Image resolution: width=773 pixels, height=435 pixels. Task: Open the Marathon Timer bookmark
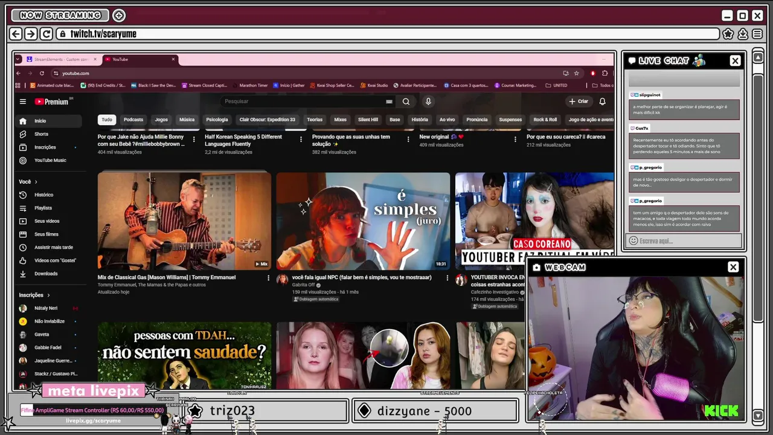click(250, 85)
